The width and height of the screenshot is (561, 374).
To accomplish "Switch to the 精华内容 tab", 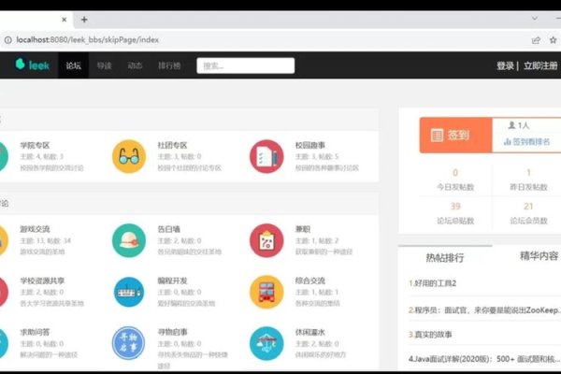I will point(539,256).
